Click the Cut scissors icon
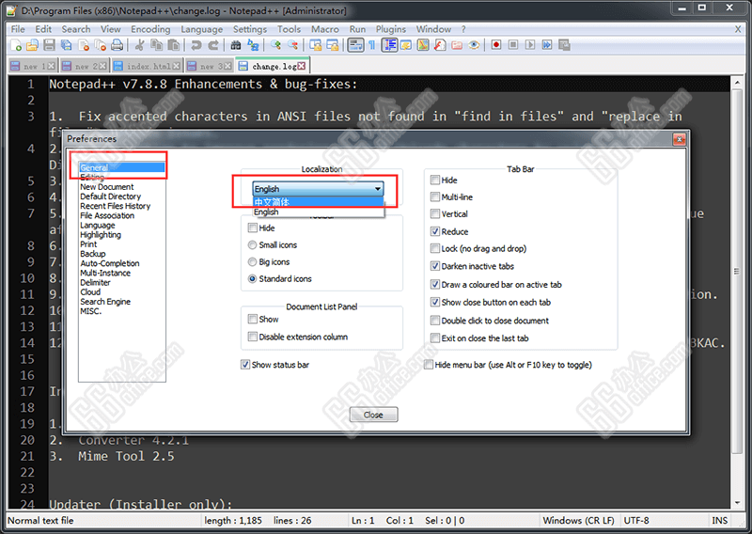This screenshot has width=752, height=534. click(x=139, y=45)
